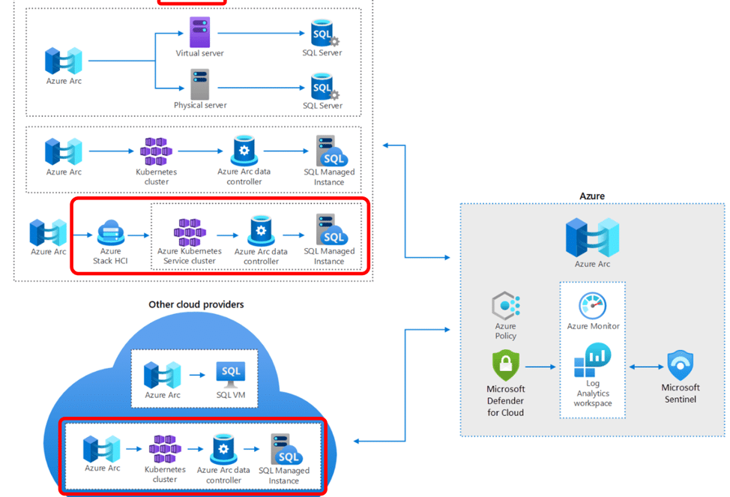Viewport: 730px width, 497px height.
Task: Click "Log Analytics workspace" label text
Action: (x=593, y=393)
